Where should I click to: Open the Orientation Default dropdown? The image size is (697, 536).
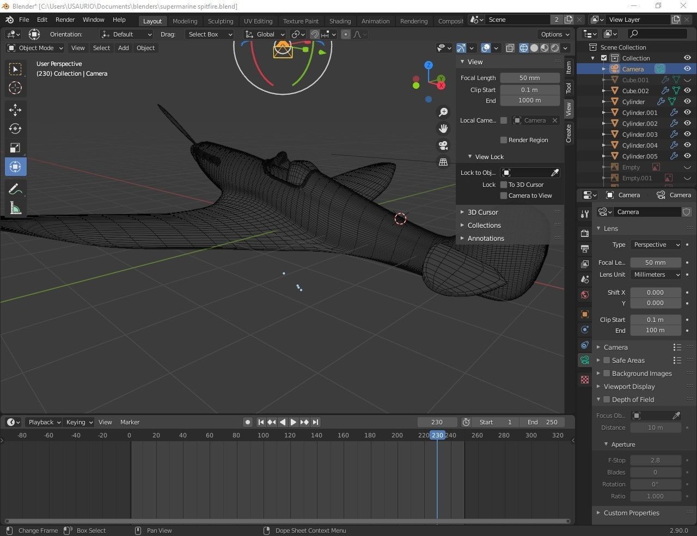pyautogui.click(x=126, y=34)
